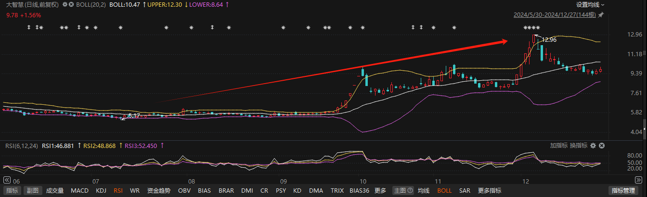The image size is (647, 197).
Task: Click the 指标管理 button
Action: [626, 191]
